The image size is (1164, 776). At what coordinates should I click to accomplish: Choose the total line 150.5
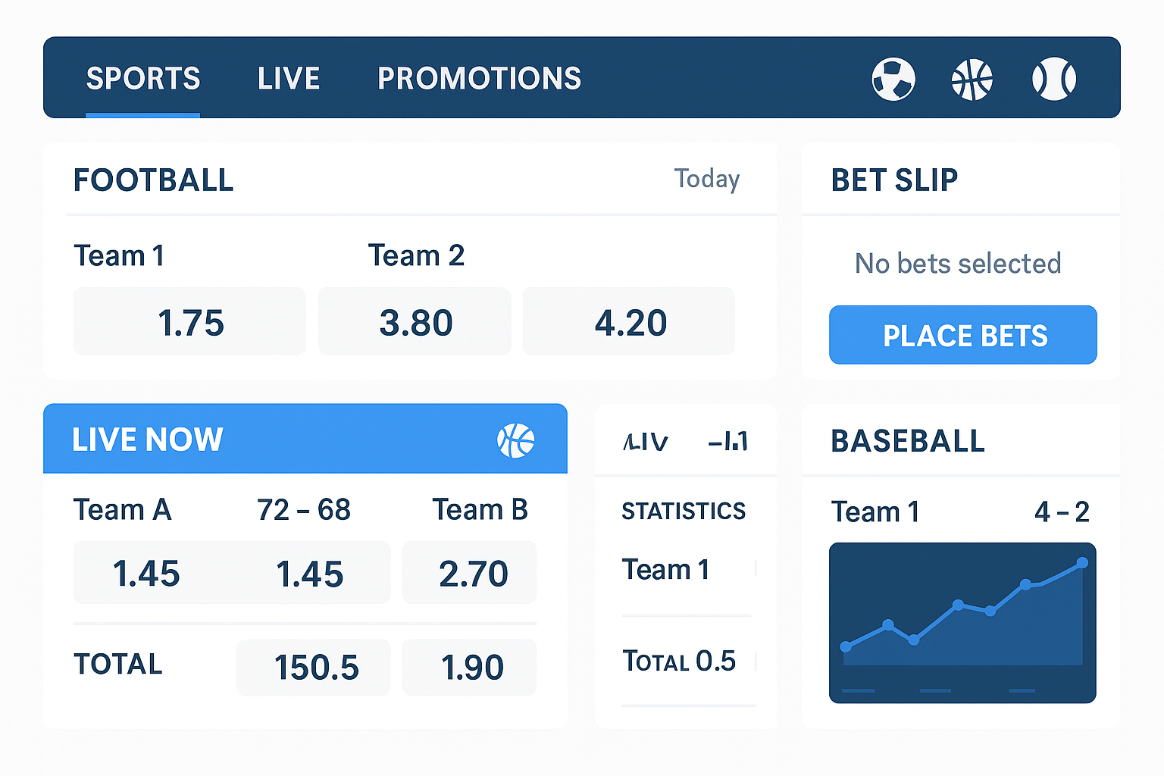pyautogui.click(x=314, y=668)
